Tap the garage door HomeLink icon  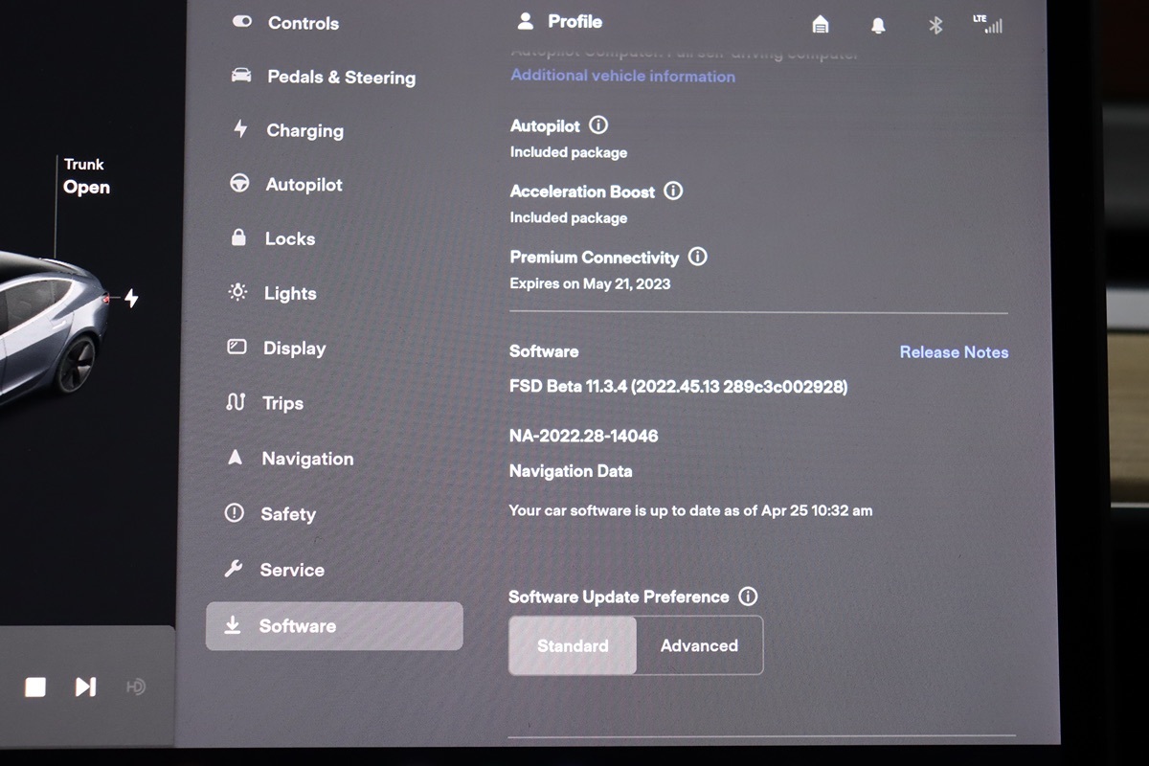820,25
